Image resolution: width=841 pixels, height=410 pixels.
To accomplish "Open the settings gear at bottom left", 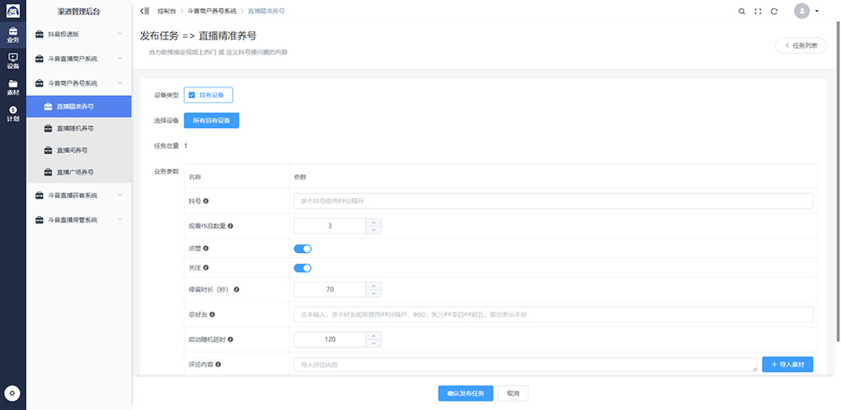I will (x=13, y=393).
